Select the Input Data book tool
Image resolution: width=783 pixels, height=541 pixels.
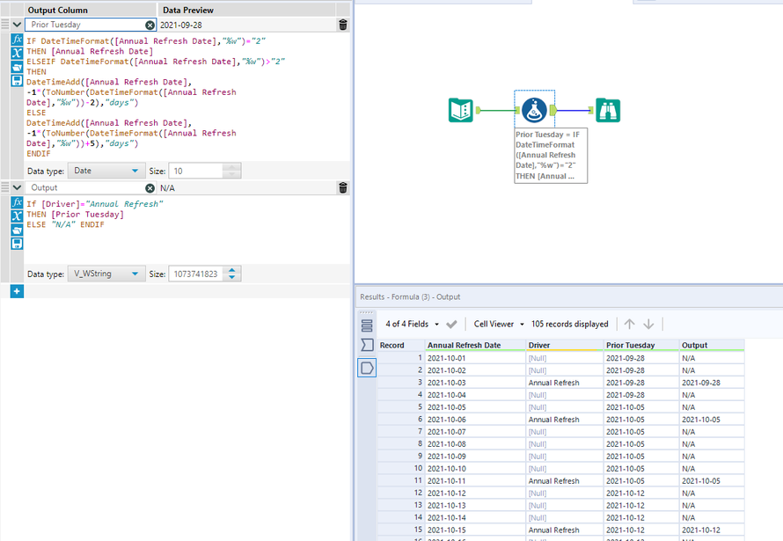[461, 110]
